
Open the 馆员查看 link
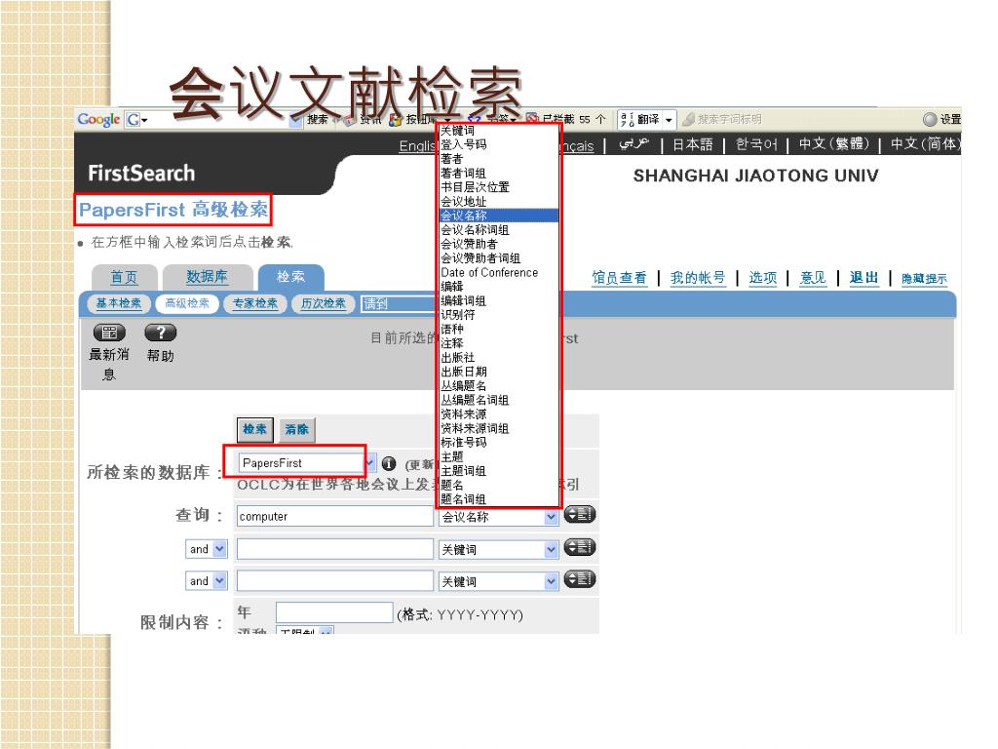tap(619, 278)
